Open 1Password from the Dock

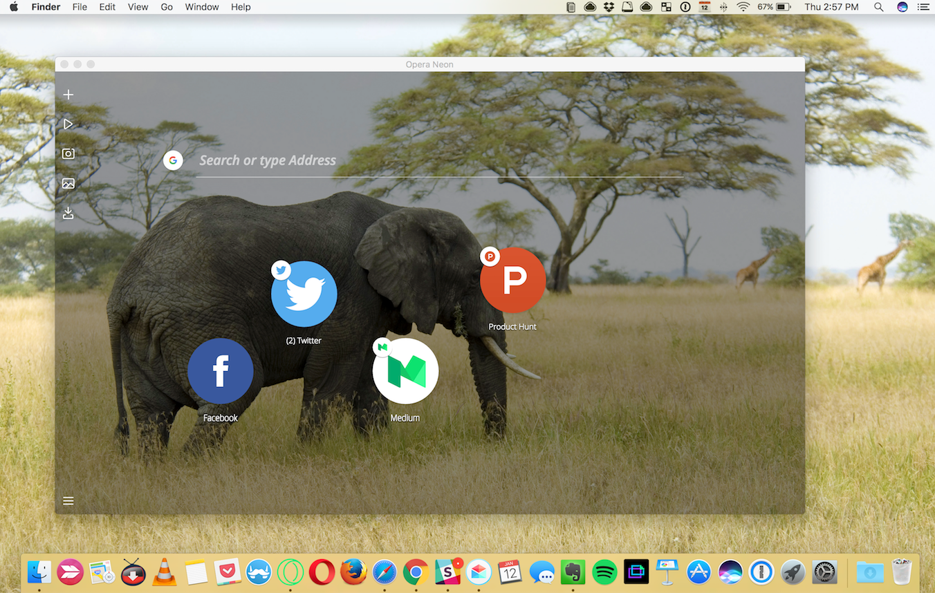(761, 572)
